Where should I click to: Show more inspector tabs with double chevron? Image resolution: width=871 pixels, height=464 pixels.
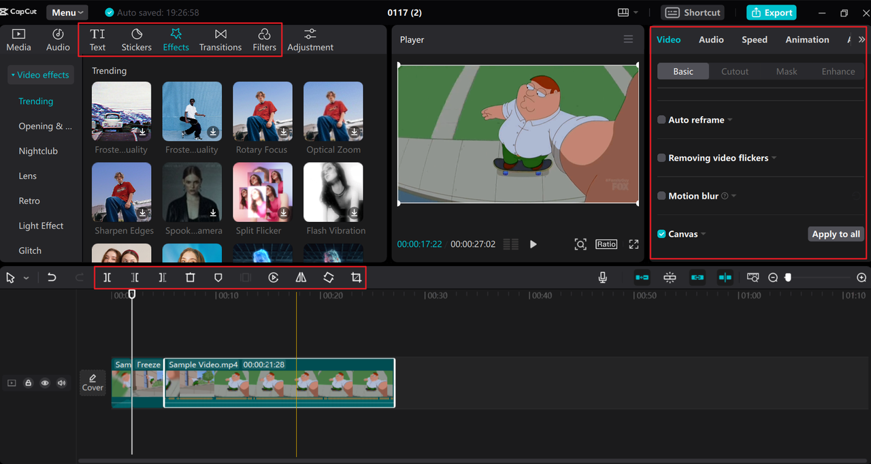[861, 39]
